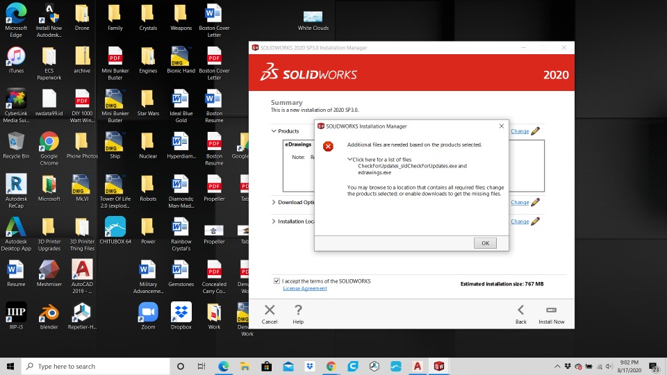The image size is (667, 375).
Task: Click the pencil icon next to Installation Location Change
Action: click(536, 221)
